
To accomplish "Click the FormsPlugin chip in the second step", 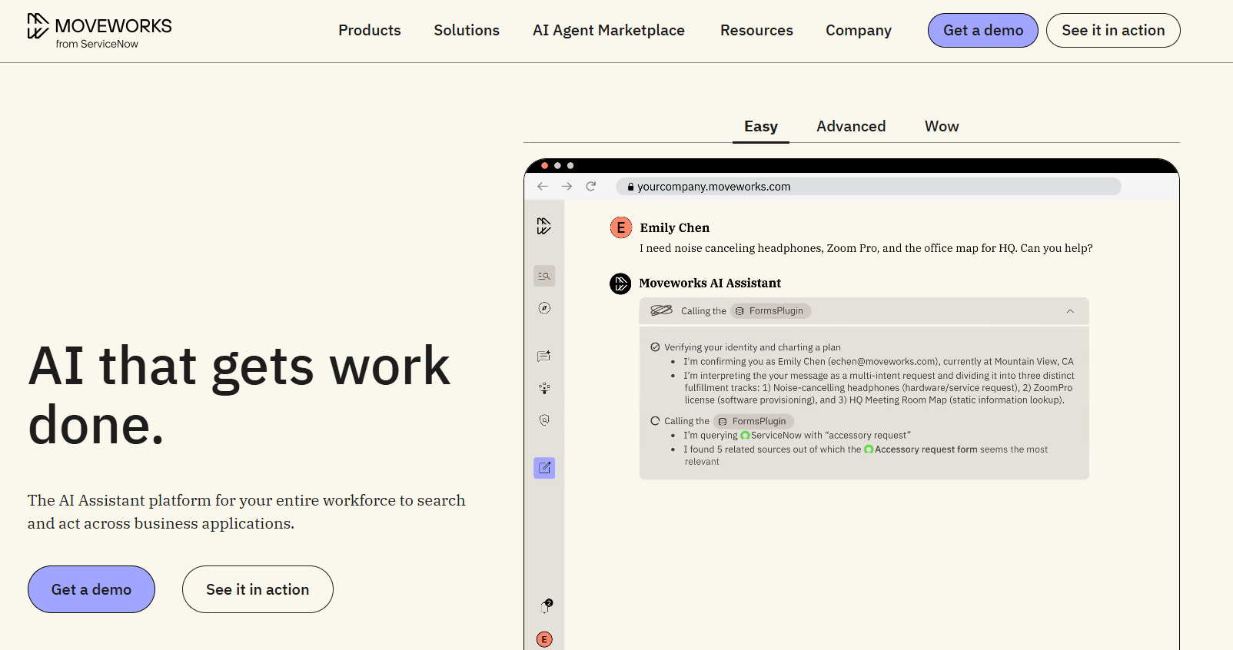I will tap(753, 421).
